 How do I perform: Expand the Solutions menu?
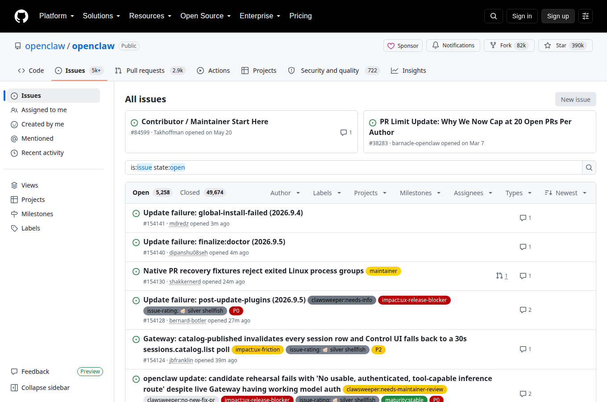click(101, 16)
